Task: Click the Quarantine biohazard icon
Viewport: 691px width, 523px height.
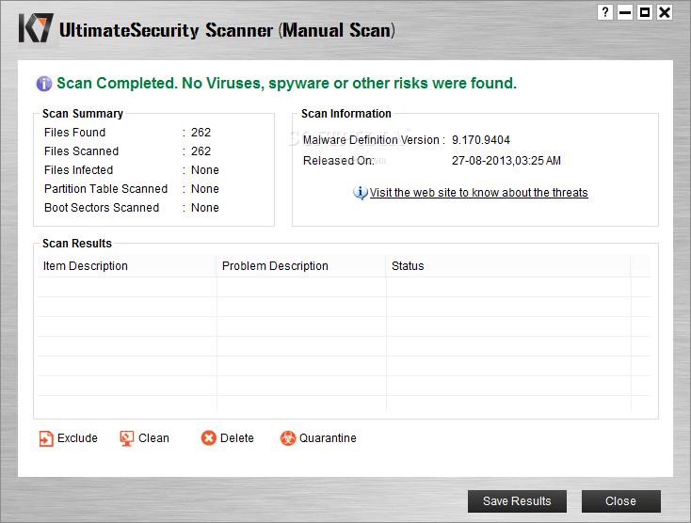Action: 288,438
